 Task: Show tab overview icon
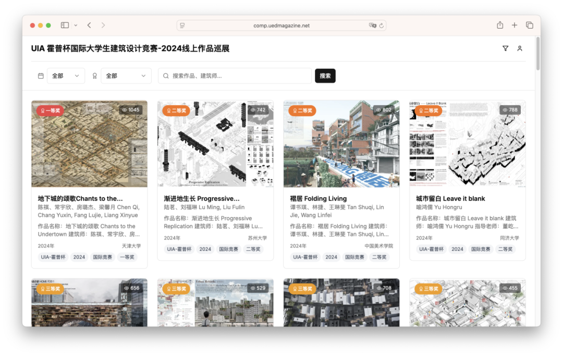(529, 25)
